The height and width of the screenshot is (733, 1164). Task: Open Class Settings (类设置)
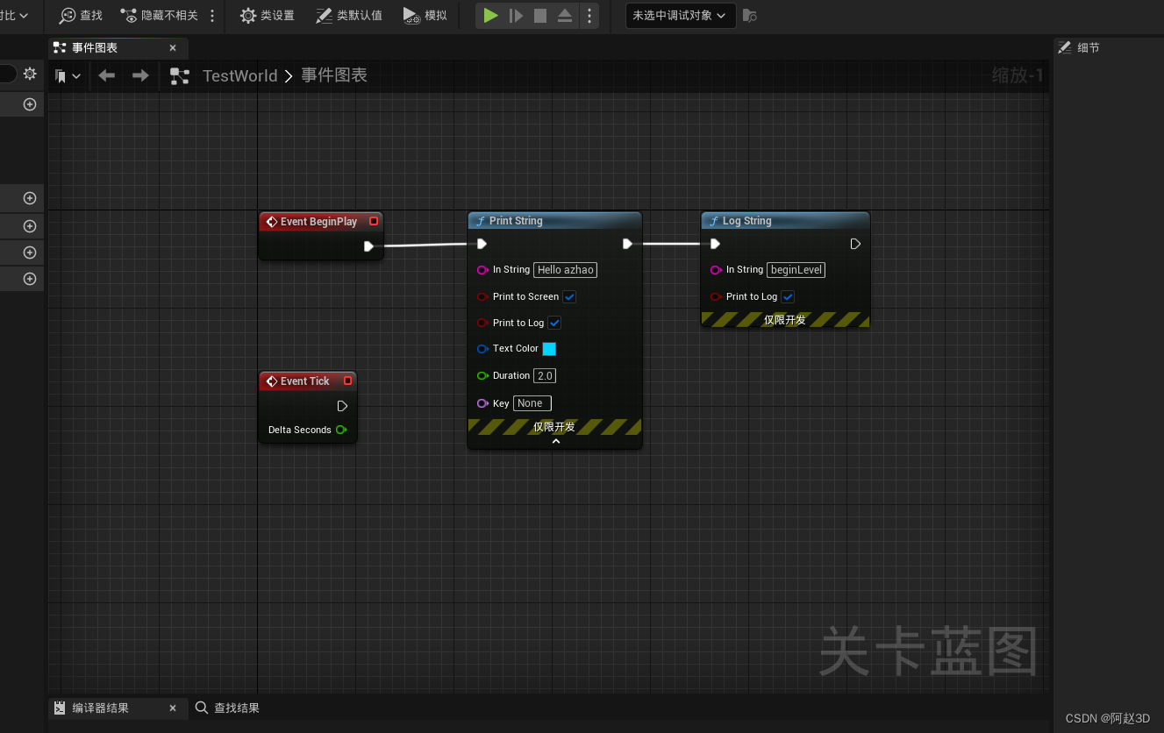tap(268, 16)
